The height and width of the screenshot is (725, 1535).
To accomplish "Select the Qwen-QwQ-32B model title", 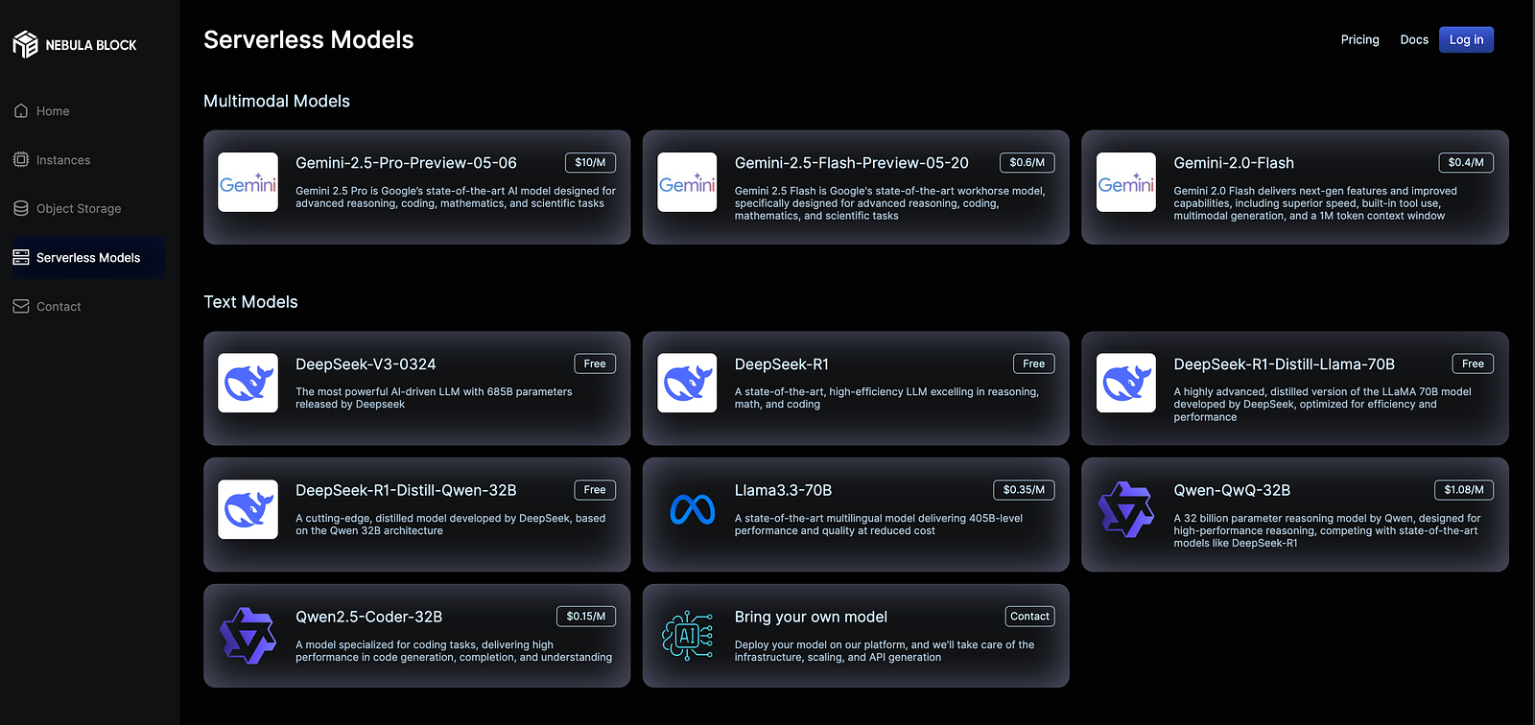I will (1232, 490).
